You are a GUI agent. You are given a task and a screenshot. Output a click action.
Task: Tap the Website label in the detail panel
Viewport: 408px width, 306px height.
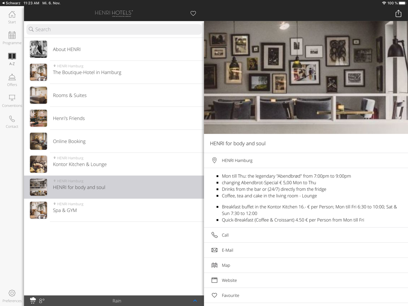(229, 280)
